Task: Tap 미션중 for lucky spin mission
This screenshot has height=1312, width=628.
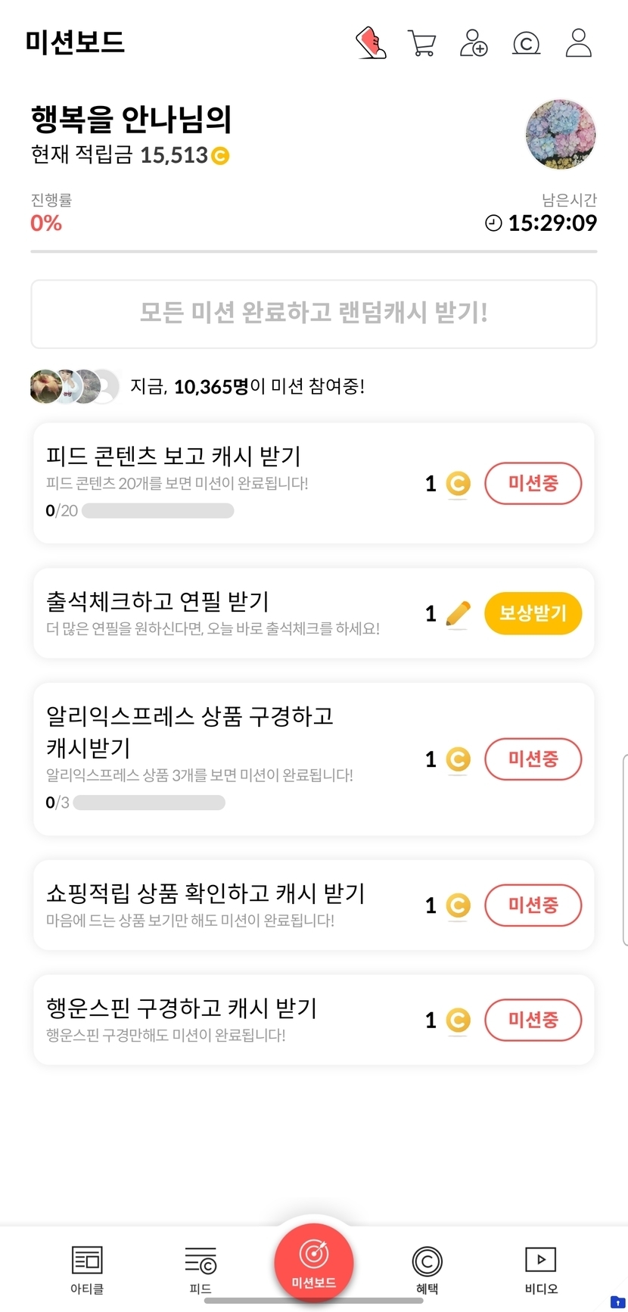Action: click(533, 1020)
